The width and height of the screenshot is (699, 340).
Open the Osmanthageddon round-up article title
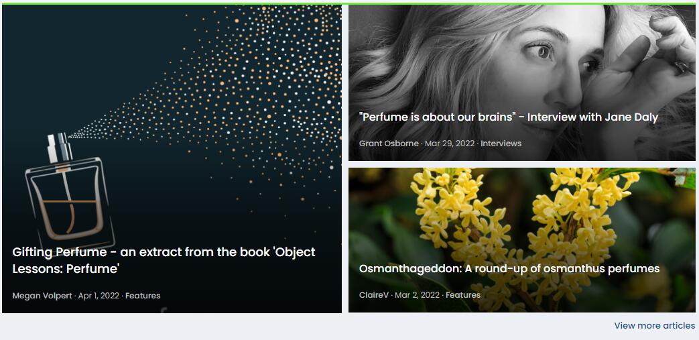tap(509, 269)
